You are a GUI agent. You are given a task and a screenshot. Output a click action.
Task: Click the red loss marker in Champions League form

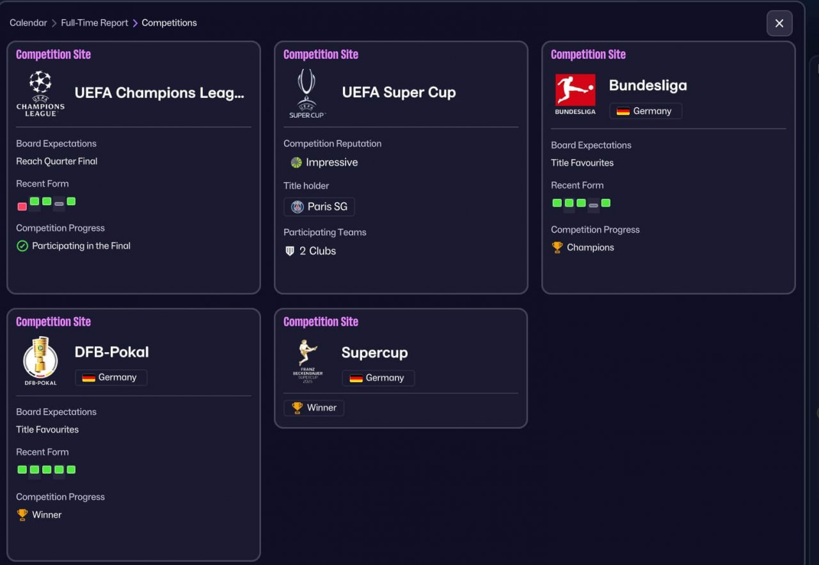[x=22, y=206]
